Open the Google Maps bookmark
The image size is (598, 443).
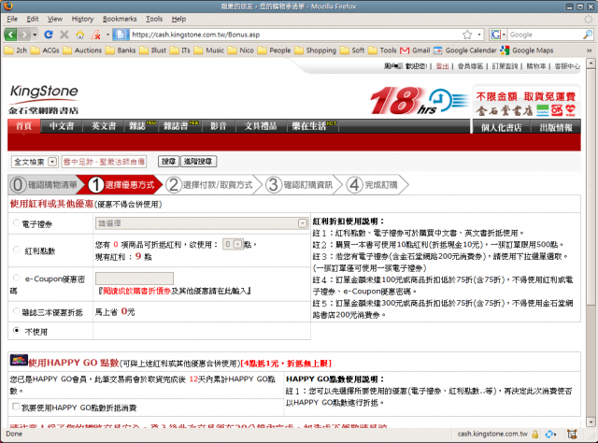pos(527,50)
